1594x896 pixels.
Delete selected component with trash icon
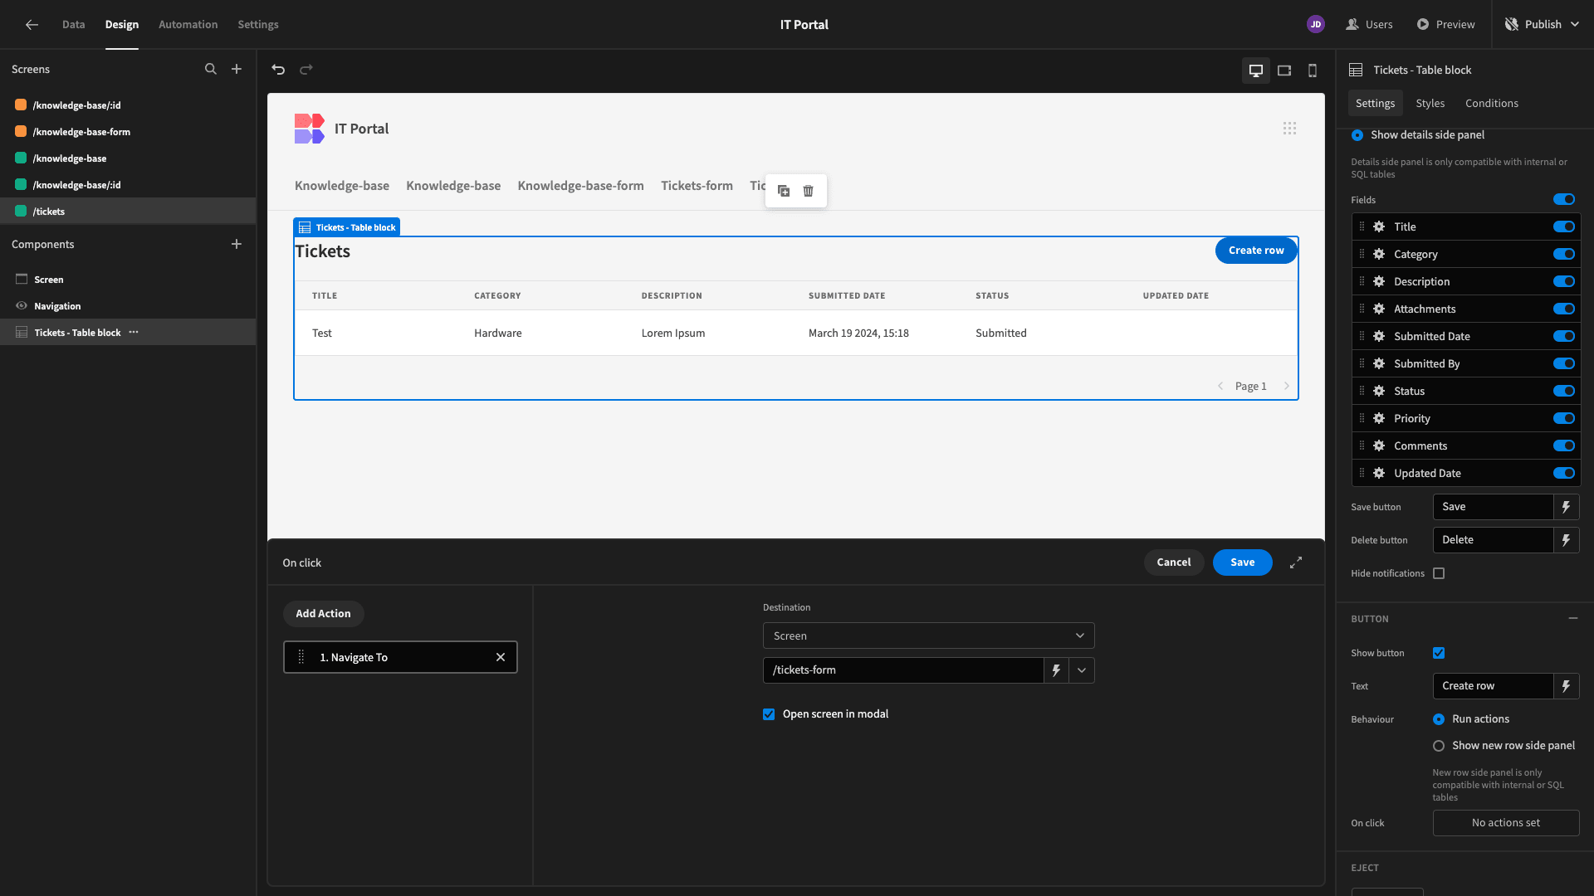809,191
